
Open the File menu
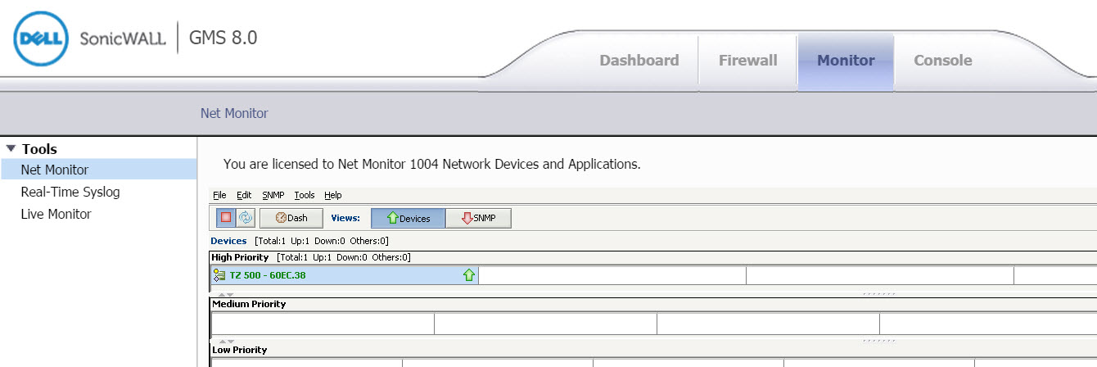tap(219, 195)
